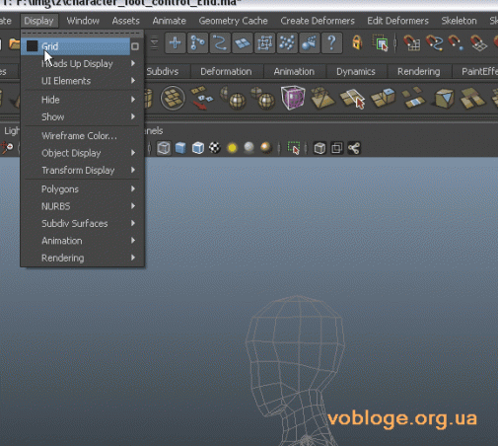Select the purple lattice cube shelf icon
The width and height of the screenshot is (498, 446).
click(292, 98)
